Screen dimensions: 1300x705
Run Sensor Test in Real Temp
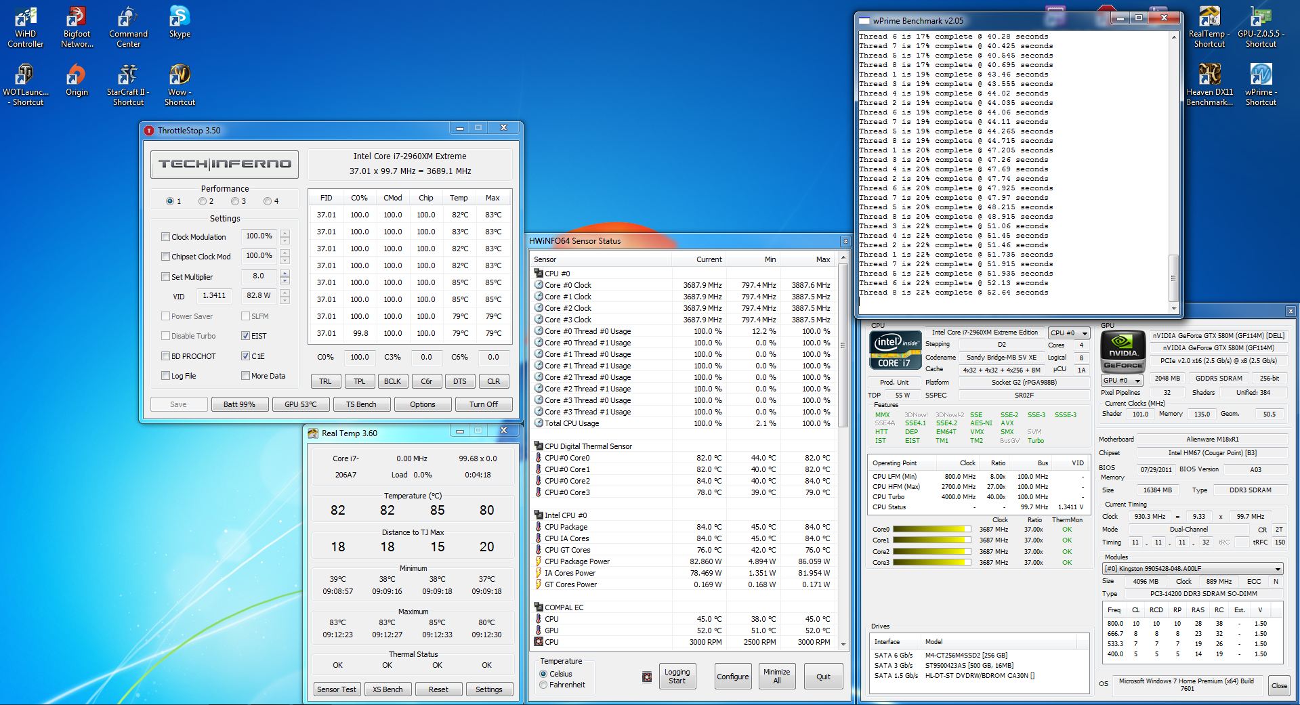coord(337,689)
